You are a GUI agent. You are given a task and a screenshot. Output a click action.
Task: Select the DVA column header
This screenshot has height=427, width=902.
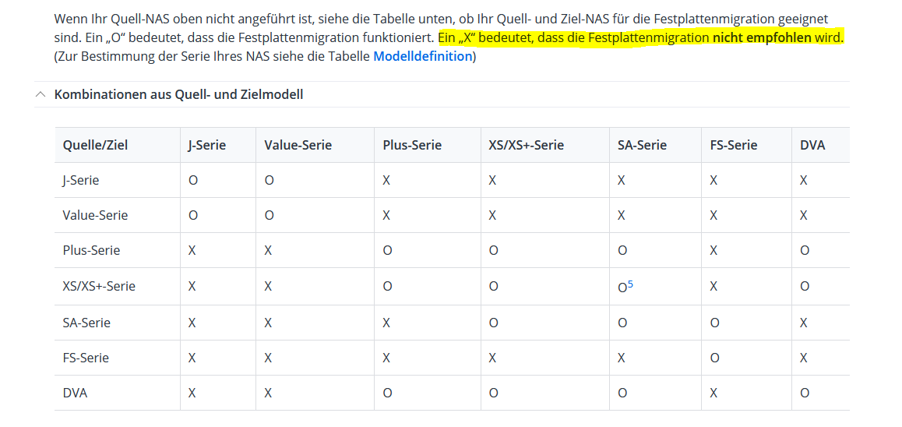pyautogui.click(x=812, y=145)
